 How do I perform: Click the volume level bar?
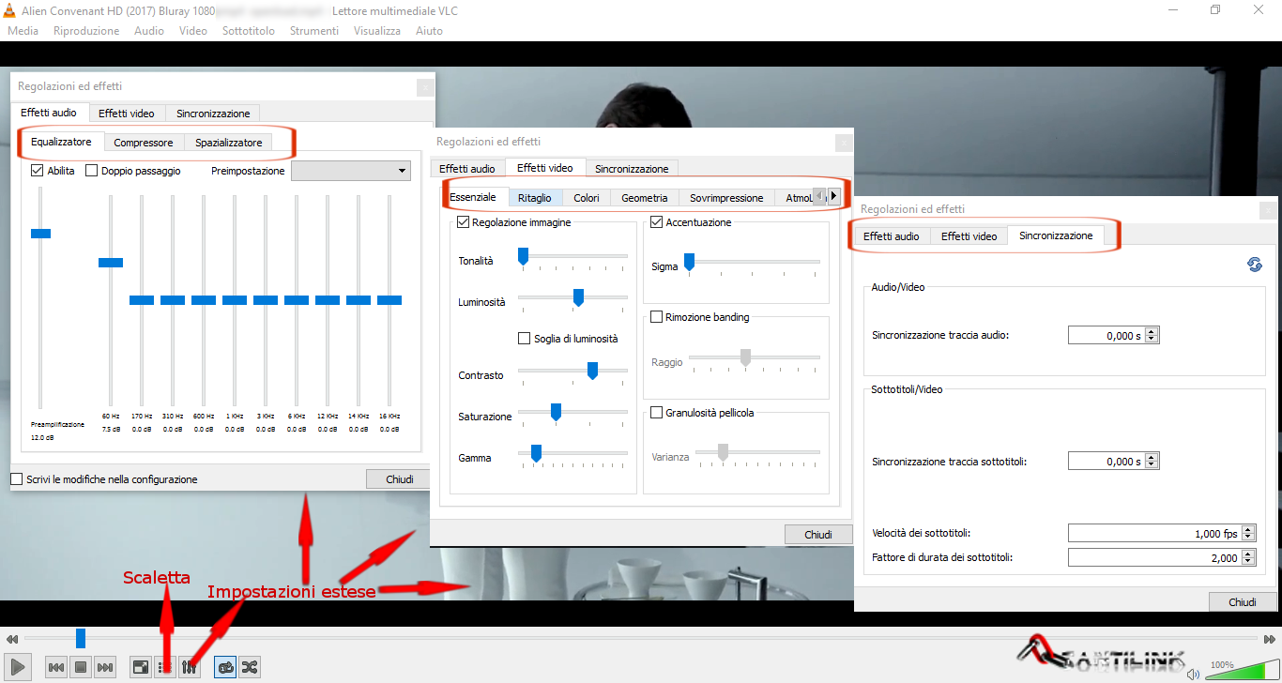click(x=1235, y=672)
